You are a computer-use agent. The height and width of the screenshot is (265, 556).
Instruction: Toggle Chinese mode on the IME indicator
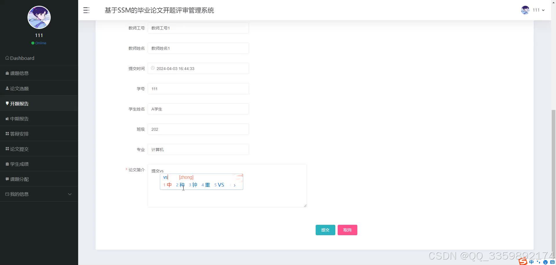pos(531,261)
